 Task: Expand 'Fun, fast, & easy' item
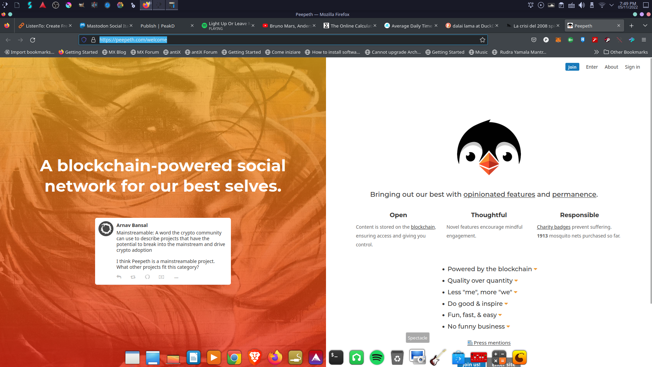click(x=474, y=315)
